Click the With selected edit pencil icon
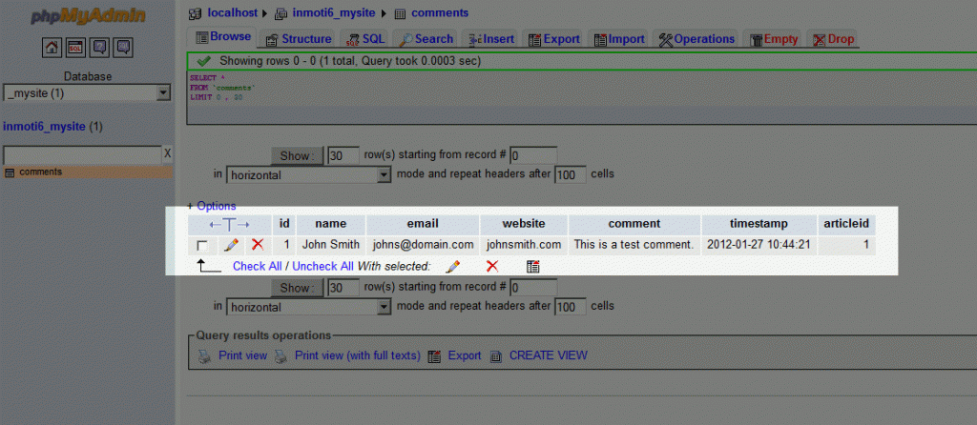977x425 pixels. click(452, 267)
